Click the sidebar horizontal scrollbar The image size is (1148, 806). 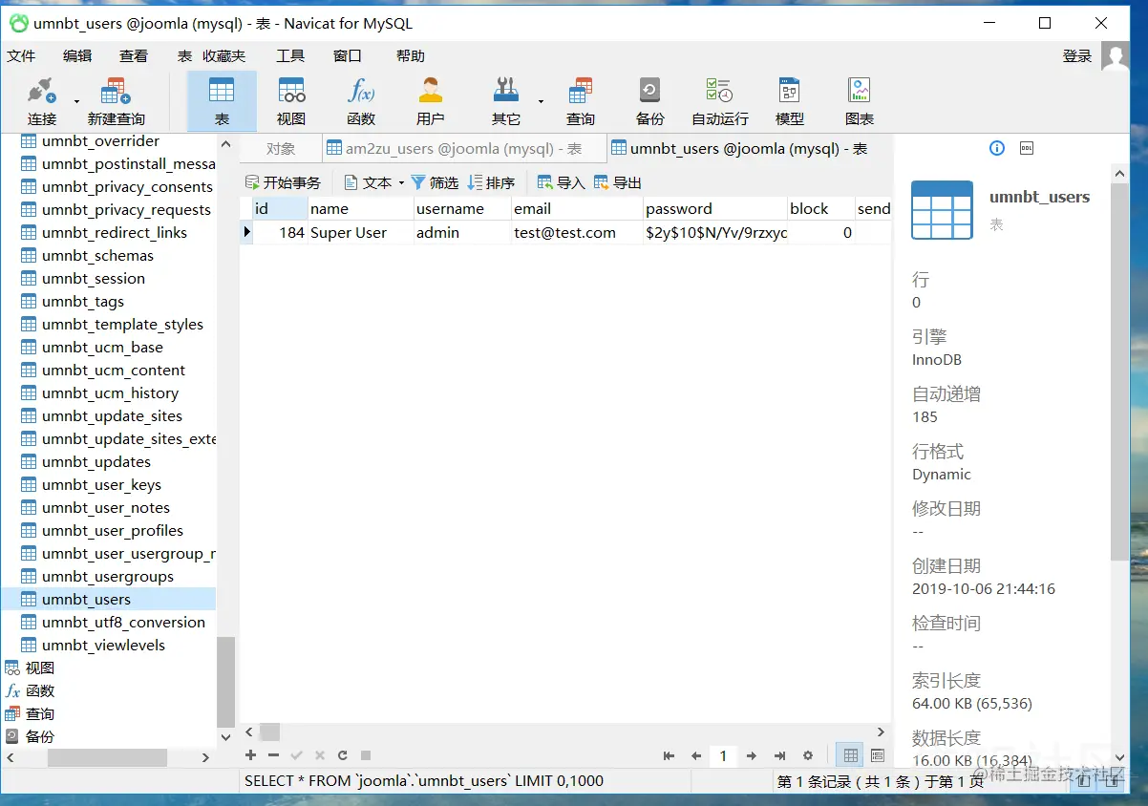(x=107, y=757)
